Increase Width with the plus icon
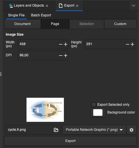139x148 pixels. tap(66, 44)
